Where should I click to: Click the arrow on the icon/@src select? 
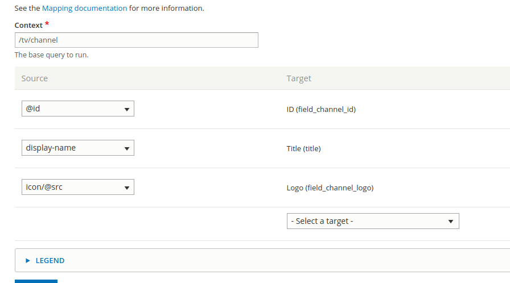126,188
